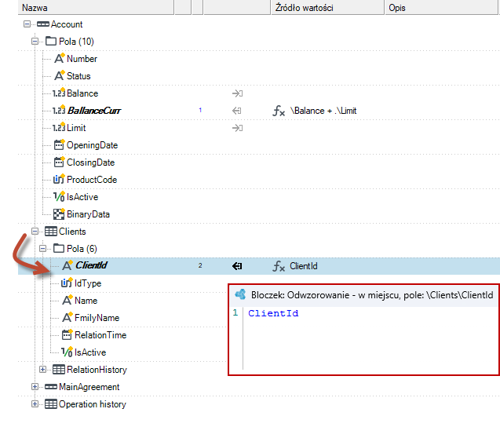The height and width of the screenshot is (438, 500).
Task: Select the ClientId field name
Action: (x=92, y=265)
